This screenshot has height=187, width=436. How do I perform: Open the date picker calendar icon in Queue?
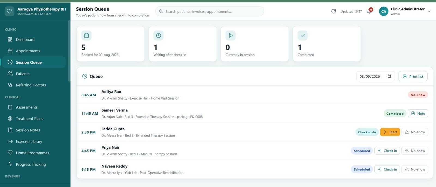tap(389, 76)
